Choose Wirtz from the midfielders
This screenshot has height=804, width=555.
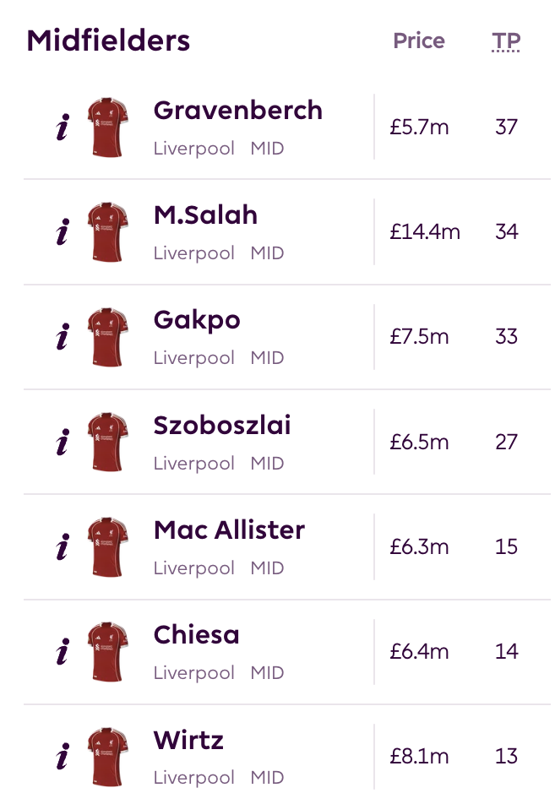188,741
